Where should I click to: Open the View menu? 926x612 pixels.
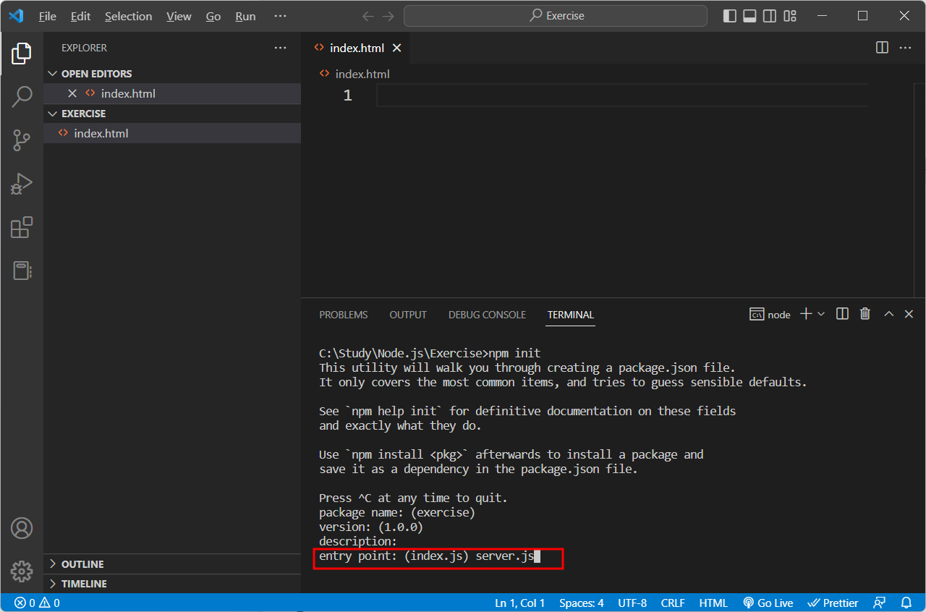pos(179,16)
